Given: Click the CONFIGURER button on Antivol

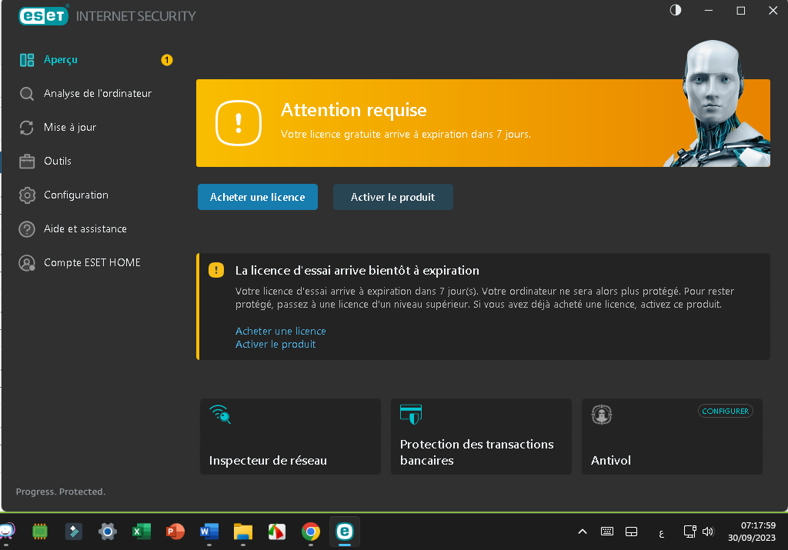Looking at the screenshot, I should coord(725,411).
